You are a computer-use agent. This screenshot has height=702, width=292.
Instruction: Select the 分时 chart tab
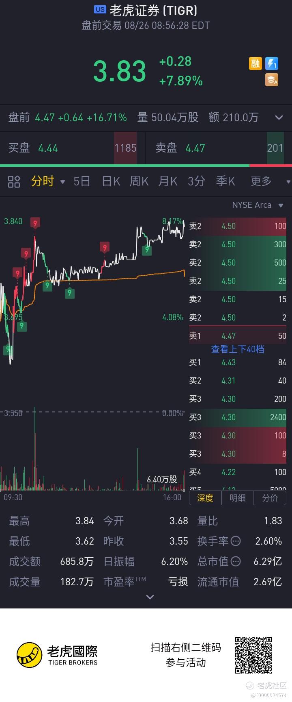[x=43, y=181]
